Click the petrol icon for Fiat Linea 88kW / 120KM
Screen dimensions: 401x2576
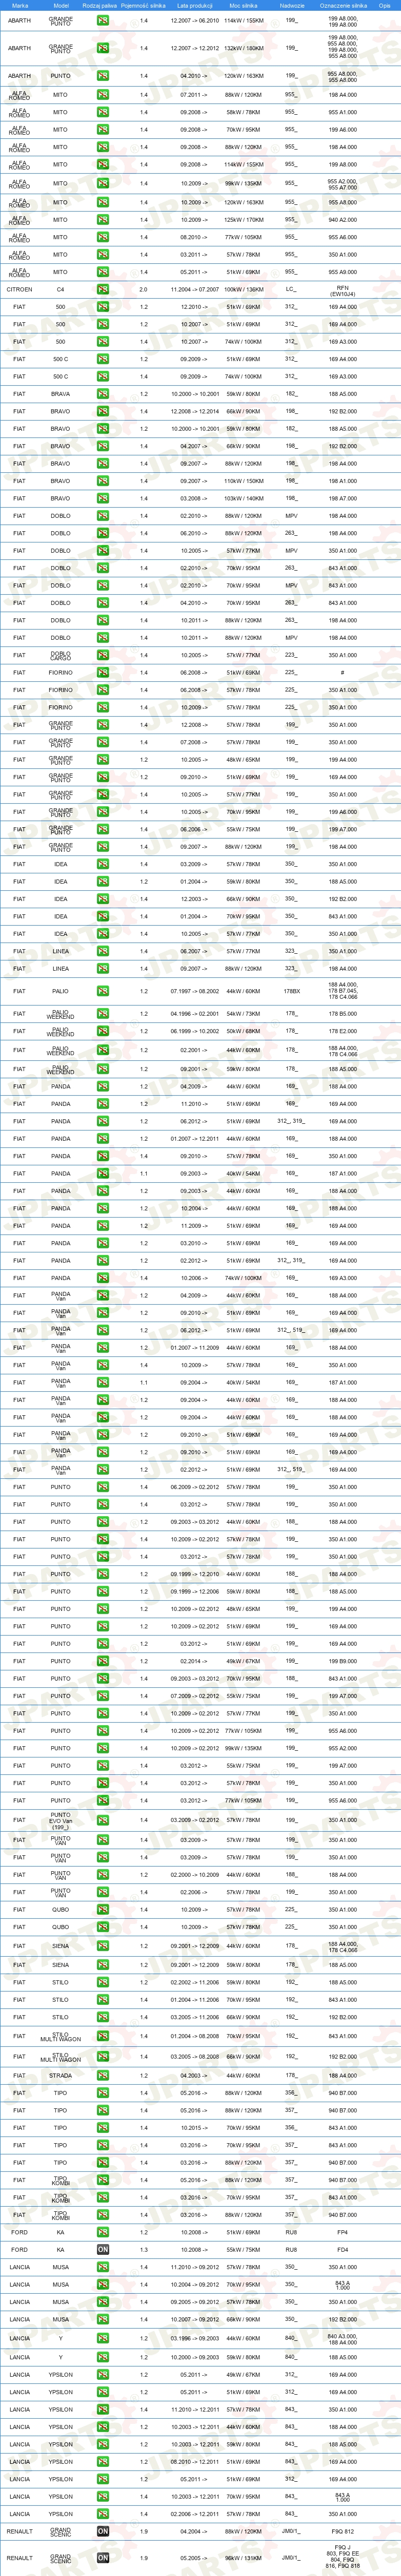[103, 968]
